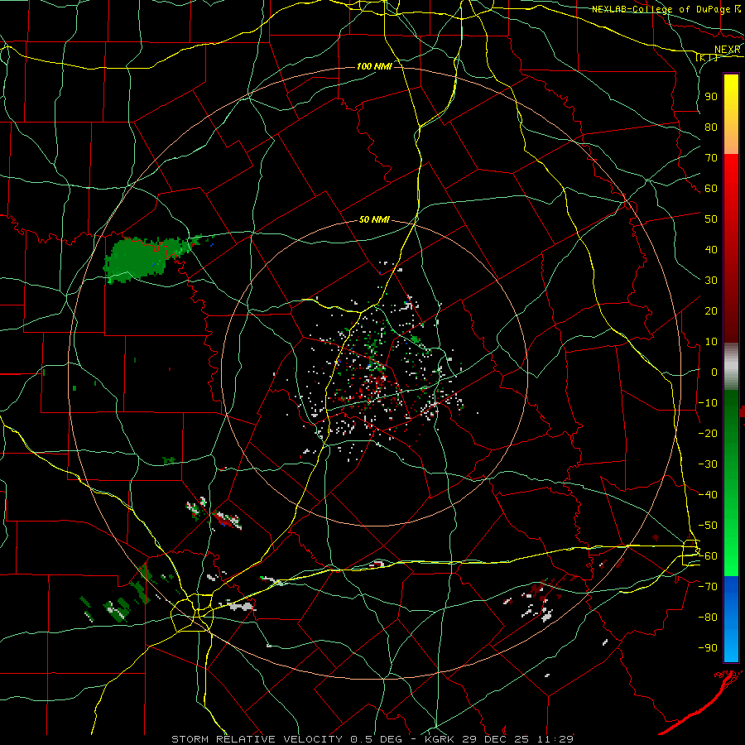Click the "80" scale value
The width and height of the screenshot is (745, 745).
pos(711,127)
